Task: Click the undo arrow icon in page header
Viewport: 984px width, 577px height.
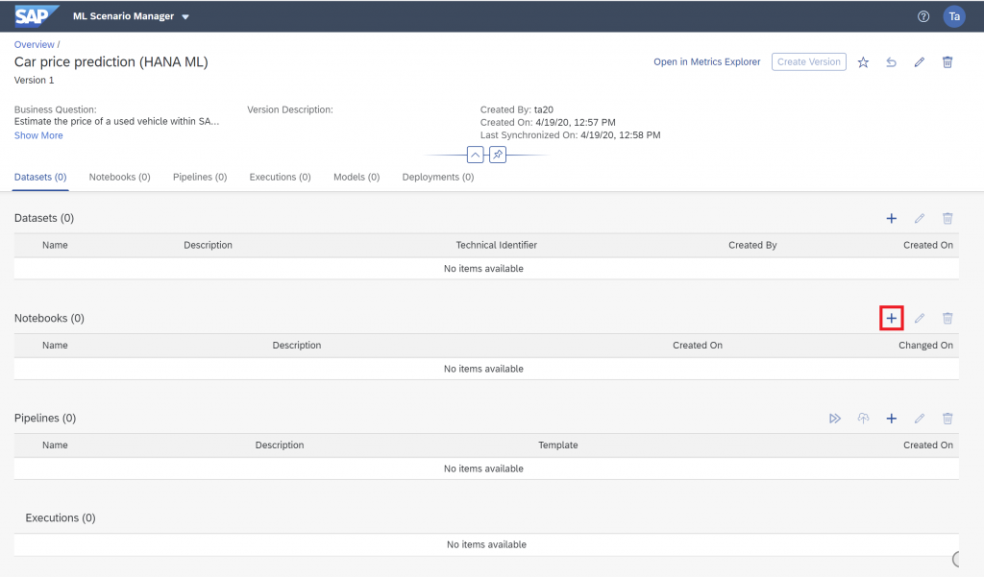Action: click(x=891, y=62)
